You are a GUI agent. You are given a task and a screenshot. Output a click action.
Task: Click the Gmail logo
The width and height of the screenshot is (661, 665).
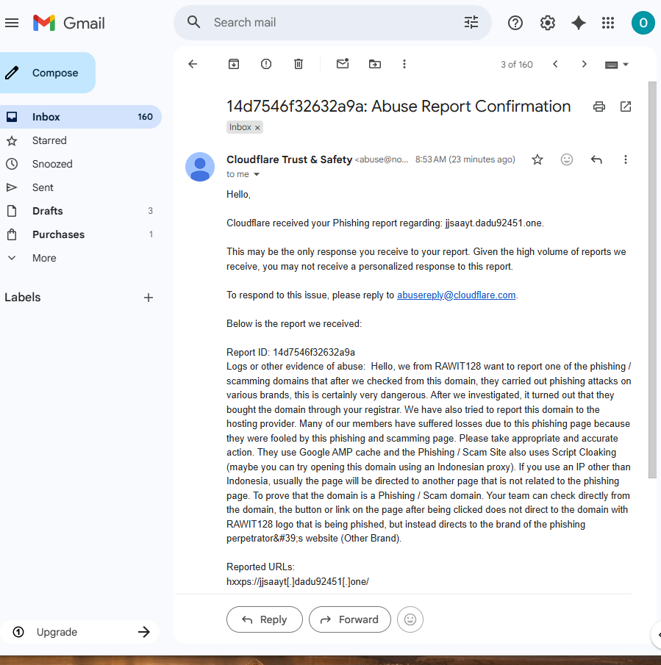pos(69,23)
